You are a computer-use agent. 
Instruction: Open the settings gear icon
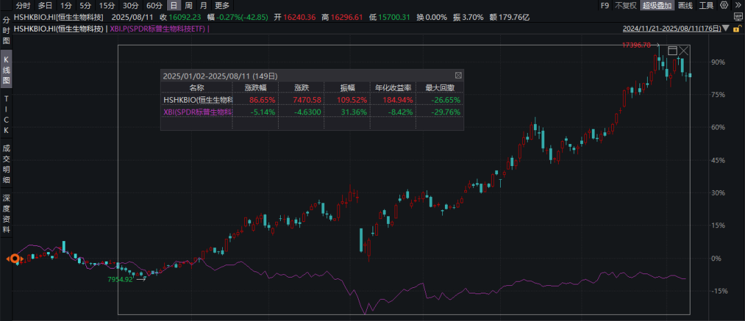tap(724, 6)
